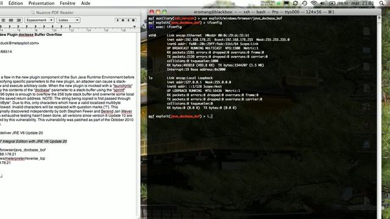Open Spotlight search magnifier icon

coord(381,3)
